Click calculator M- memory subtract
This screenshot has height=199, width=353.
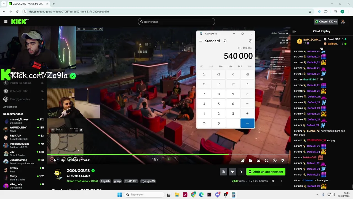[x=230, y=66]
